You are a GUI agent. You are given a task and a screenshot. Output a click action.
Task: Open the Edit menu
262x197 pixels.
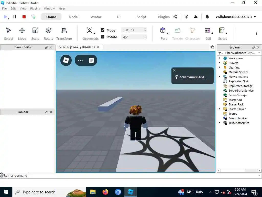click(13, 8)
